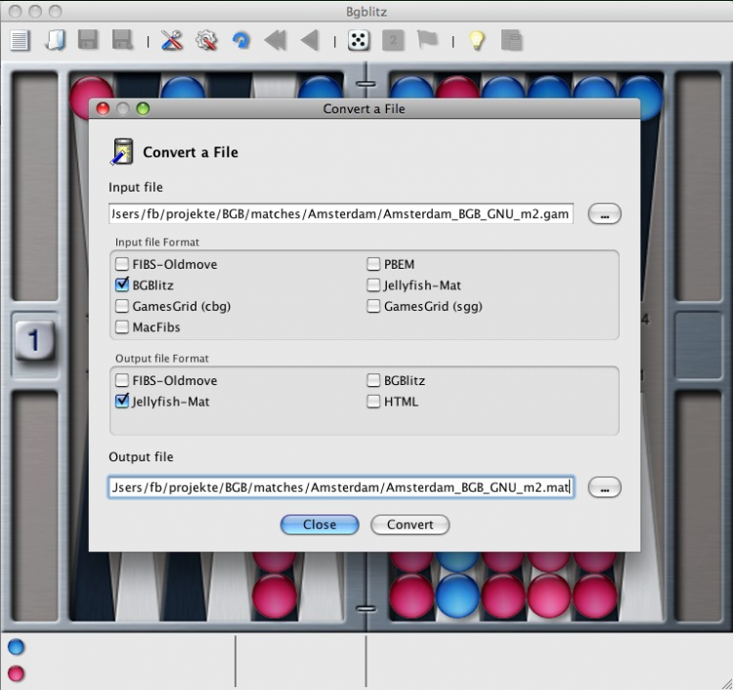Viewport: 733px width, 690px height.
Task: Open the settings gear icon
Action: [206, 41]
